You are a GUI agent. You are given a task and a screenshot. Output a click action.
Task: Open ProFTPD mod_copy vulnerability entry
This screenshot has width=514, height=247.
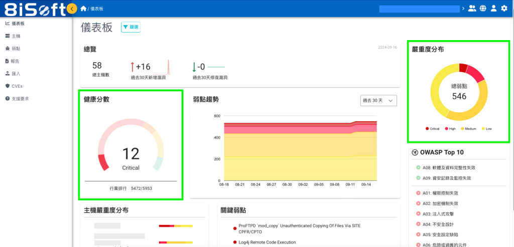pyautogui.click(x=299, y=228)
